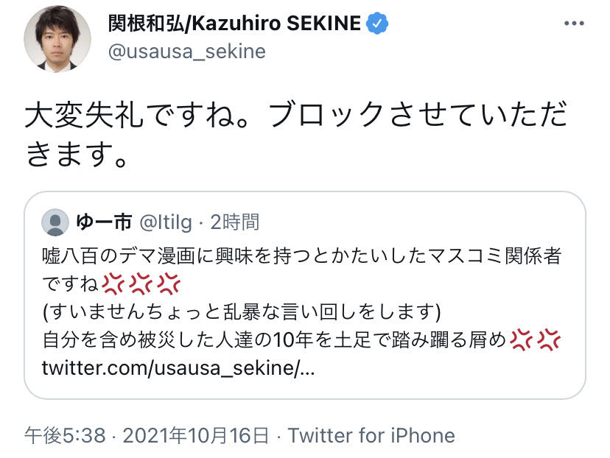
Task: Click the @ltilg handle in quoted tweet
Action: pyautogui.click(x=166, y=222)
